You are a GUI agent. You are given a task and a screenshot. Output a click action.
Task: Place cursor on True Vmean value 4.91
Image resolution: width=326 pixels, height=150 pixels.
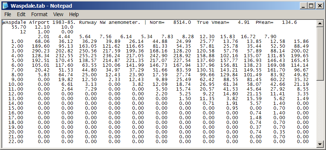[244, 22]
